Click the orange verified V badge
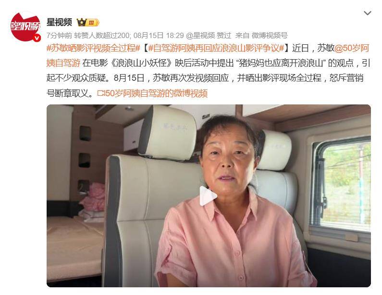Image resolution: width=382 pixels, height=295 pixels. click(37, 38)
